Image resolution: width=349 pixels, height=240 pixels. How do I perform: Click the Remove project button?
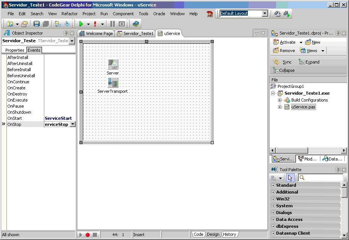[x=284, y=51]
